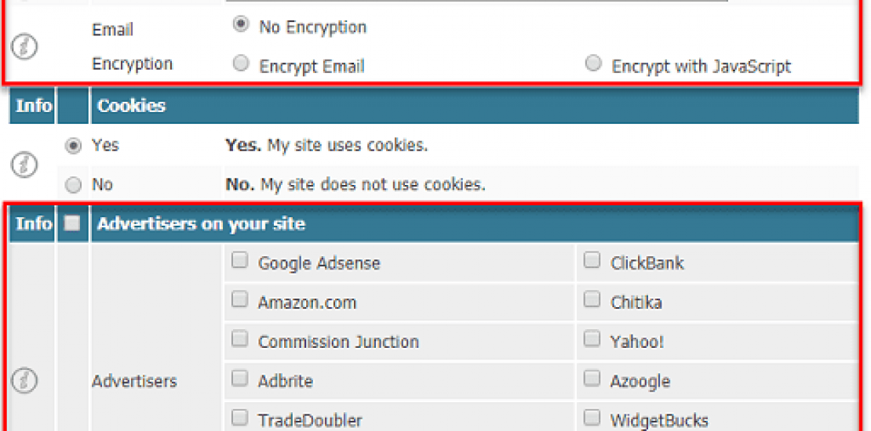Tick the Yahoo! checkbox

click(592, 340)
